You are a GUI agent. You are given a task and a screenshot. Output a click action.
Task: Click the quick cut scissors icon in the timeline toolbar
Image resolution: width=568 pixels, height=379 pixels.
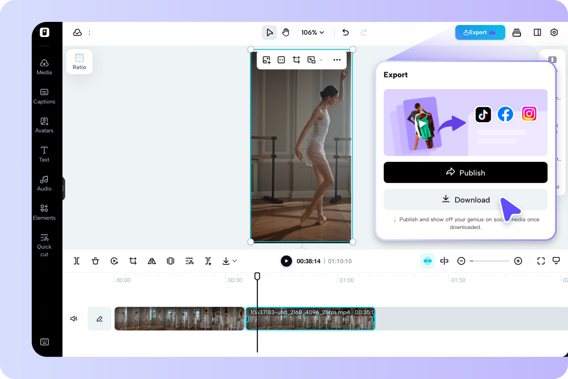tap(190, 261)
